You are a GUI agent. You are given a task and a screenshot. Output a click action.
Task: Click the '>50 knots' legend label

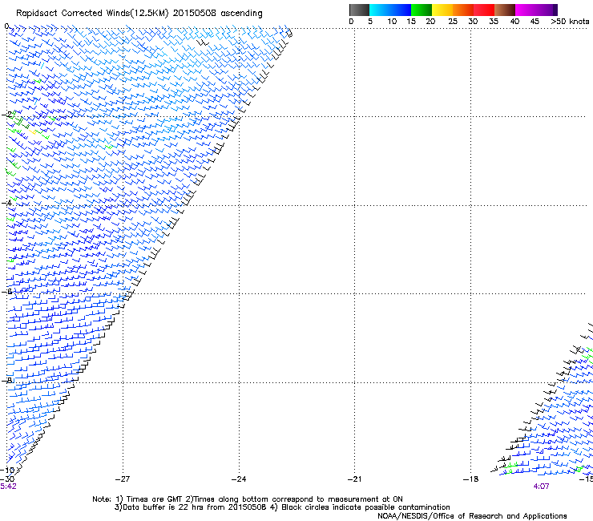coord(570,22)
